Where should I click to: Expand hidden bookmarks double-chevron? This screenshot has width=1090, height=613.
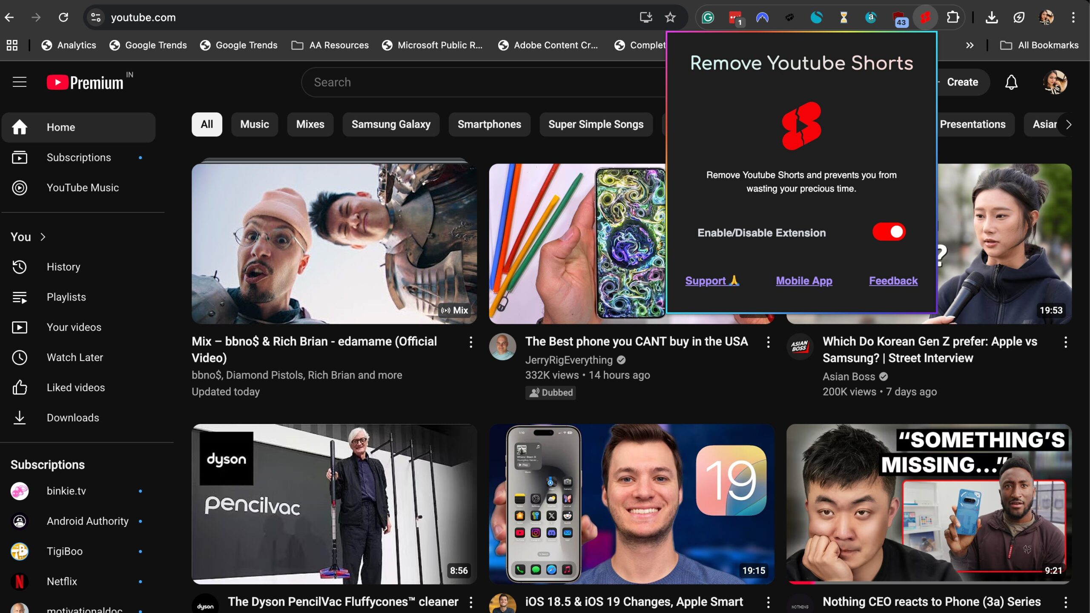point(970,45)
